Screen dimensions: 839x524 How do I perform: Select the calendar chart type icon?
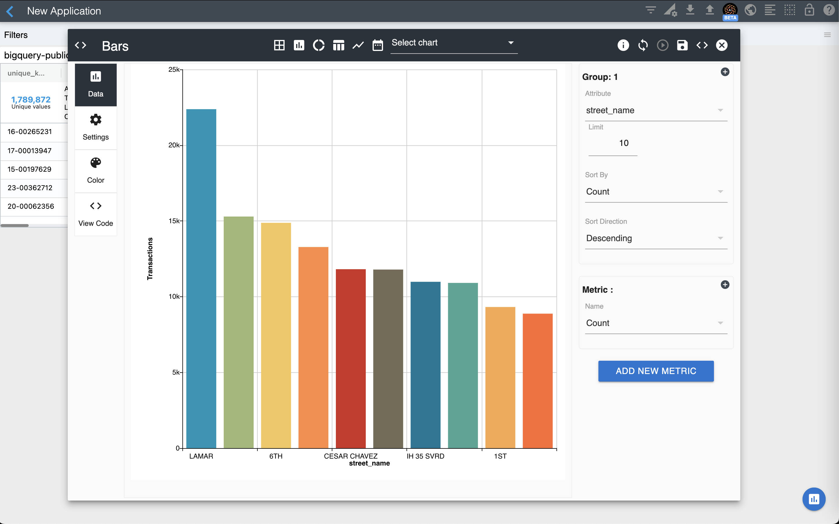point(378,45)
